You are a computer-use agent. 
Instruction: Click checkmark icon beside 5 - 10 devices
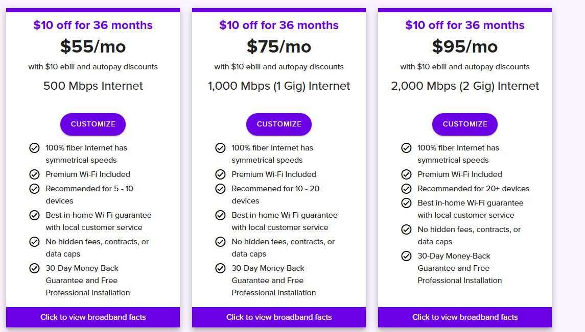click(x=34, y=189)
